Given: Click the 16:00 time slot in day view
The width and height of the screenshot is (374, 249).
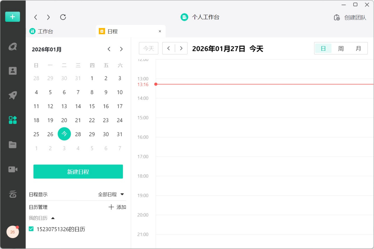Looking at the screenshot, I should pos(264,146).
